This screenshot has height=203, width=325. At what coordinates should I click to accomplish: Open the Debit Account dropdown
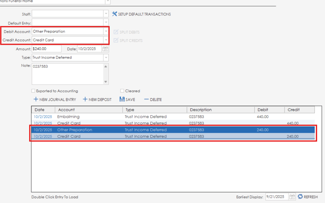click(x=106, y=31)
